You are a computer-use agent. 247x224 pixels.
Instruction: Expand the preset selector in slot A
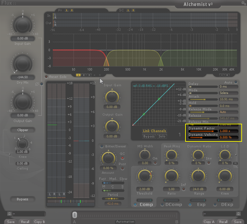(x=9, y=213)
